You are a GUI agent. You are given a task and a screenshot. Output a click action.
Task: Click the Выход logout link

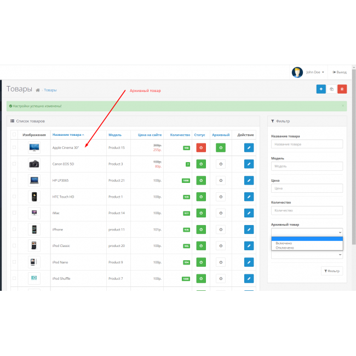tap(340, 72)
